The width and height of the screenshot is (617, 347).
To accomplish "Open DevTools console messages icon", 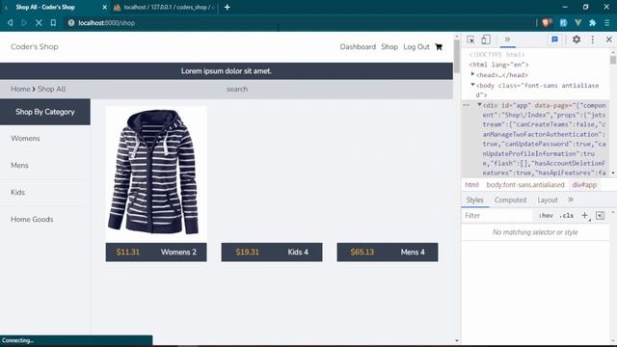I will click(x=555, y=40).
